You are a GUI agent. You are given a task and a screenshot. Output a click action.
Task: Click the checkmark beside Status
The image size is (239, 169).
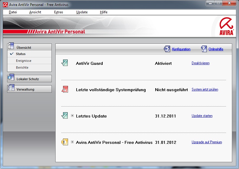coord(12,54)
